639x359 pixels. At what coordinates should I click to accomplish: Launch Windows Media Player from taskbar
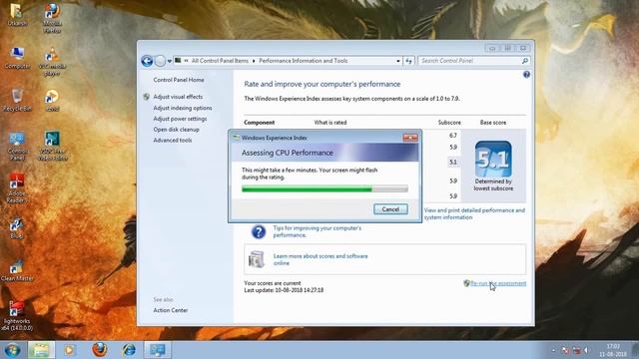coord(70,350)
